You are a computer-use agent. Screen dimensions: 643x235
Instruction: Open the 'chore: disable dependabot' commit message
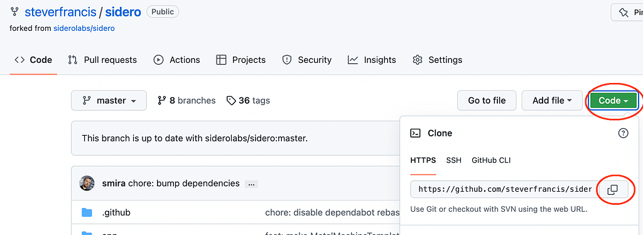click(332, 212)
